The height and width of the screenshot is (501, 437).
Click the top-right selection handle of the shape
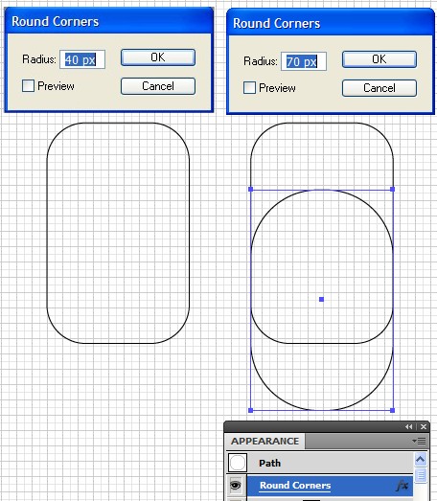tap(393, 189)
